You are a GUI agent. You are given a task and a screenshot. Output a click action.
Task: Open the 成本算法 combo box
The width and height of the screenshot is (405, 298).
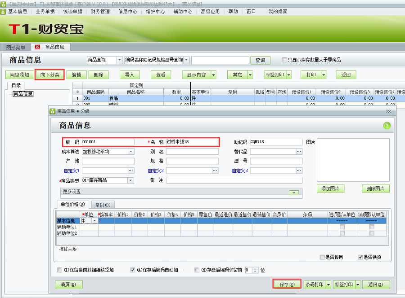click(x=131, y=151)
